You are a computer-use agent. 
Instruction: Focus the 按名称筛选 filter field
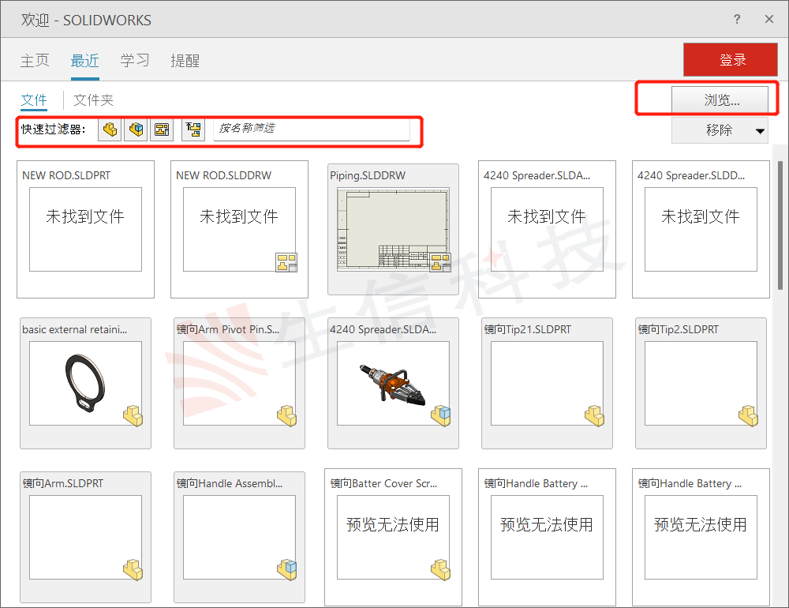pyautogui.click(x=312, y=129)
